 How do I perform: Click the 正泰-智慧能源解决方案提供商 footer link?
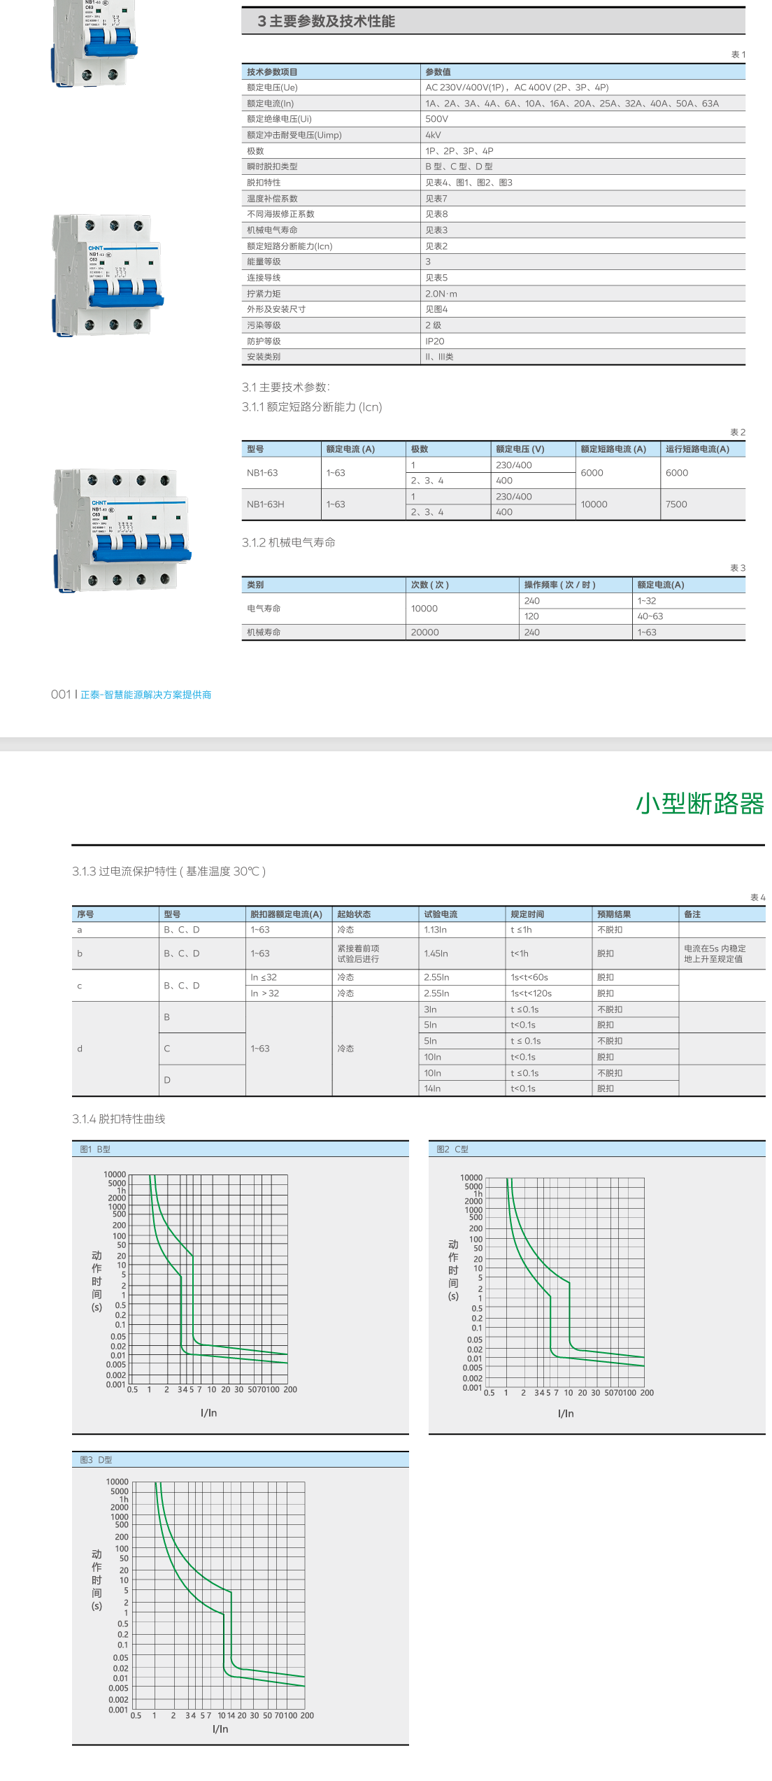coord(145,695)
